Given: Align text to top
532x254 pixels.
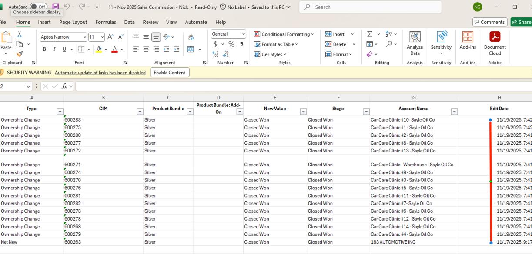Looking at the screenshot, I should (136, 37).
